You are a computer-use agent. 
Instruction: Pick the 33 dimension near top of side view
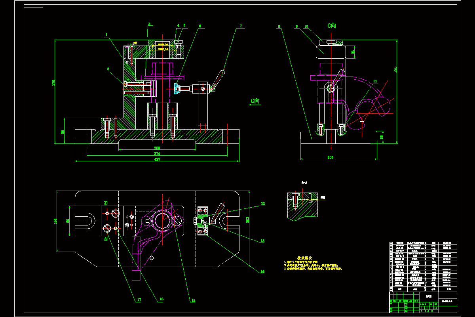pos(353,52)
